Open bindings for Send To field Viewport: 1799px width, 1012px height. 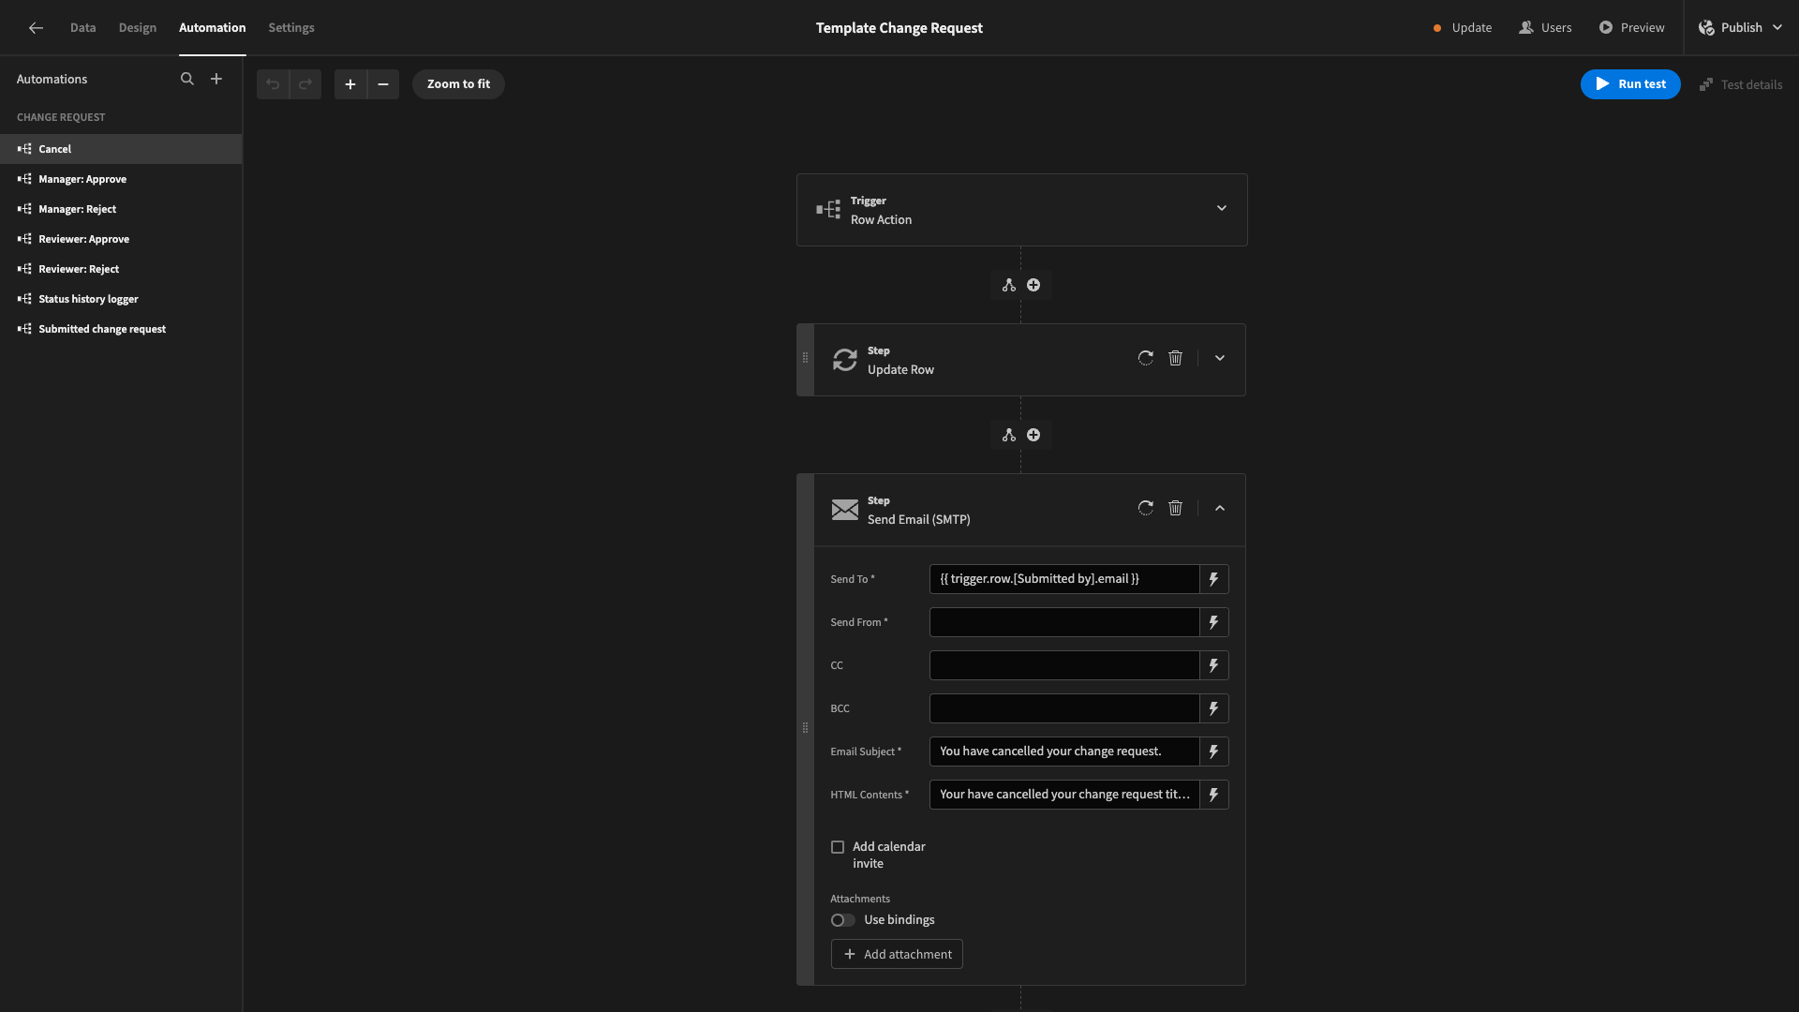click(x=1214, y=579)
